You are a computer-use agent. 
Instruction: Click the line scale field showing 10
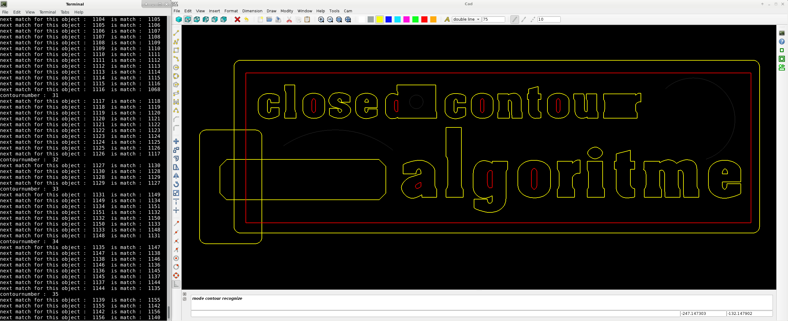549,19
